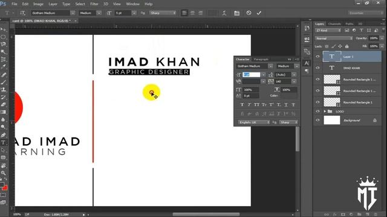Open anti-aliasing Sharp dropdown in options bar

pos(163,13)
